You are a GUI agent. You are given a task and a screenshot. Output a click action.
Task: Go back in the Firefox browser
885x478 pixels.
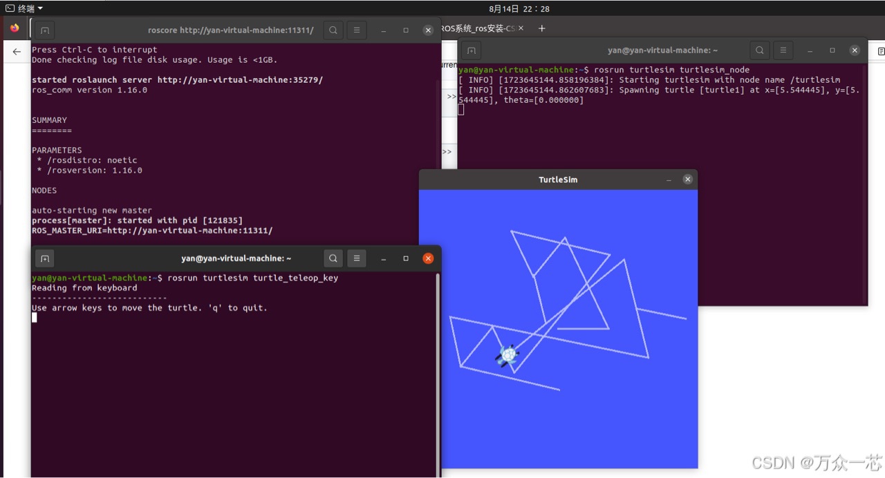click(x=17, y=52)
